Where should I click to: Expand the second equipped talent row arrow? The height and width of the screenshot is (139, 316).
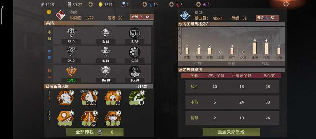point(49,119)
